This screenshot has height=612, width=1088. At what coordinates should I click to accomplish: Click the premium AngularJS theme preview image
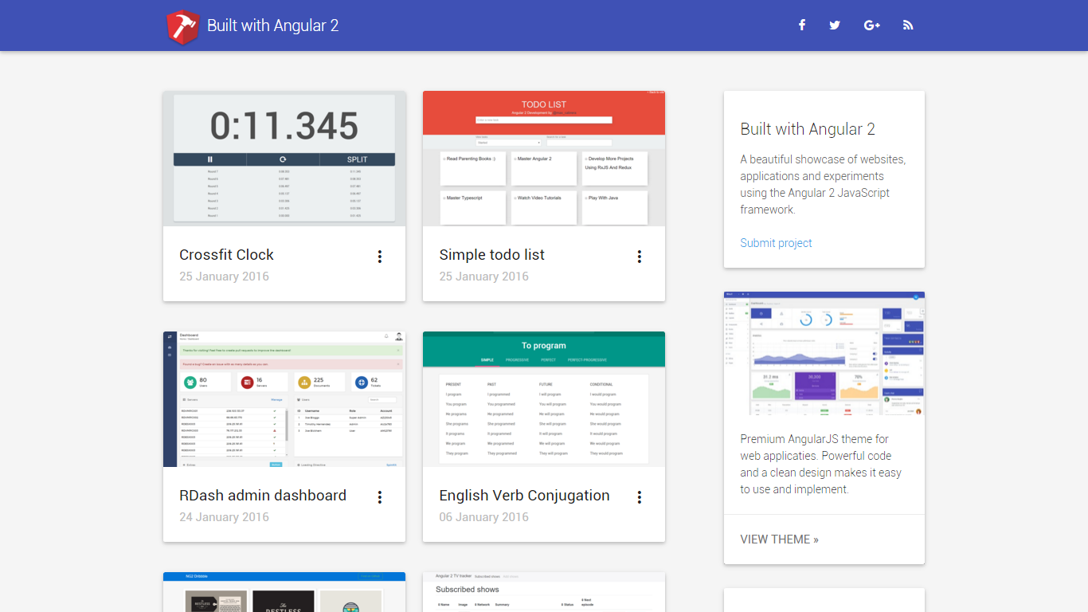click(x=824, y=354)
